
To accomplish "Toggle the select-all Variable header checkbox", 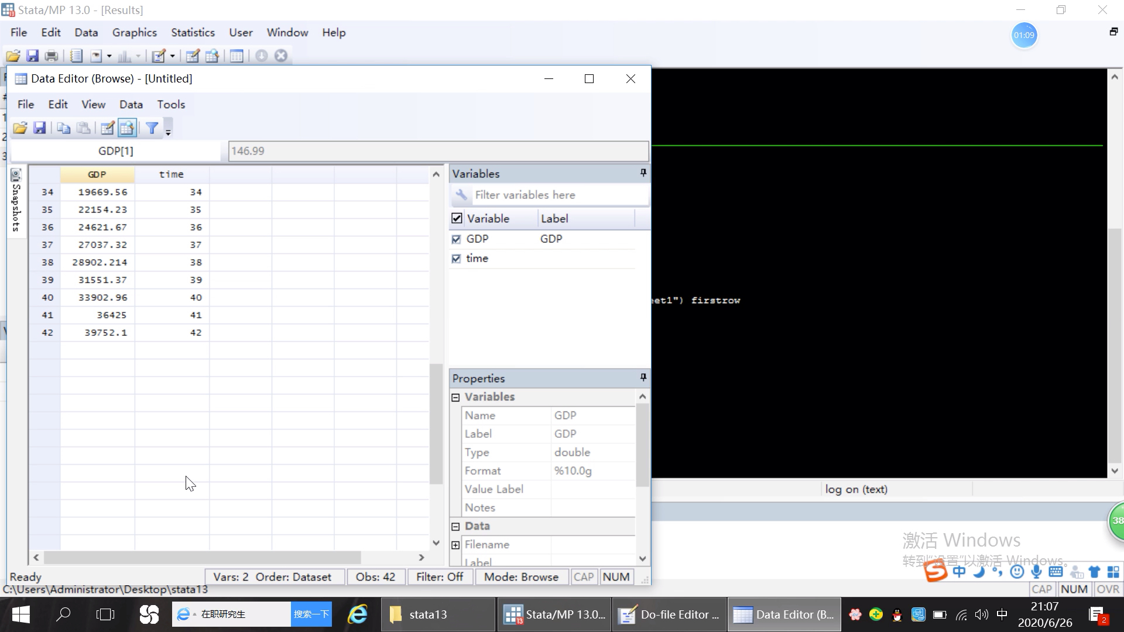I will tap(457, 218).
